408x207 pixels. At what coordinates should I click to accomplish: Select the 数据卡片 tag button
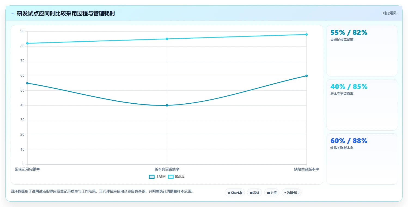click(291, 193)
